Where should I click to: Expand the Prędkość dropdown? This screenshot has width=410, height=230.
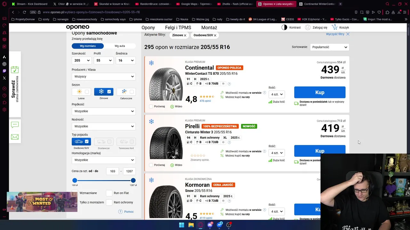(x=103, y=111)
